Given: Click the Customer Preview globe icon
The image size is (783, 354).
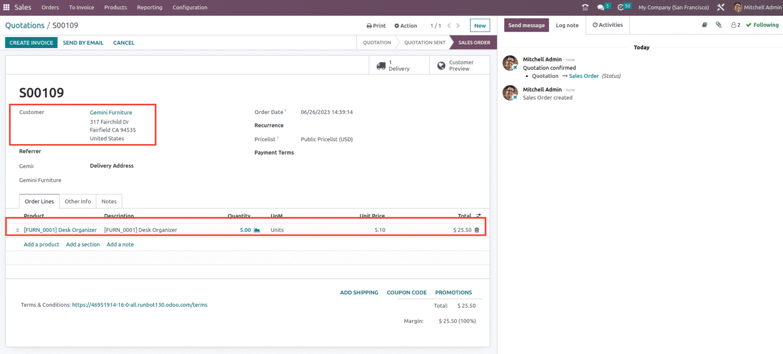Looking at the screenshot, I should [x=441, y=66].
